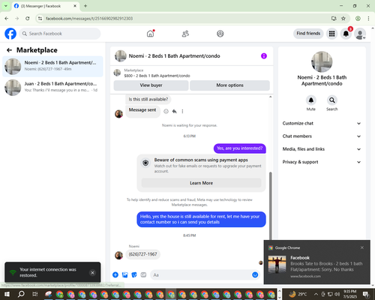
Task: Bookmark this page with star icon
Action: pos(343,19)
